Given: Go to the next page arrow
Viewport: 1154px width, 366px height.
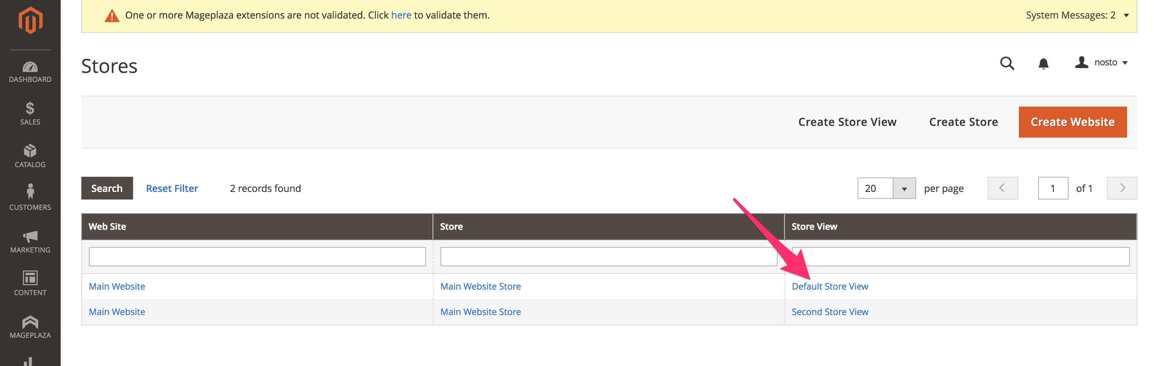Looking at the screenshot, I should [1122, 188].
